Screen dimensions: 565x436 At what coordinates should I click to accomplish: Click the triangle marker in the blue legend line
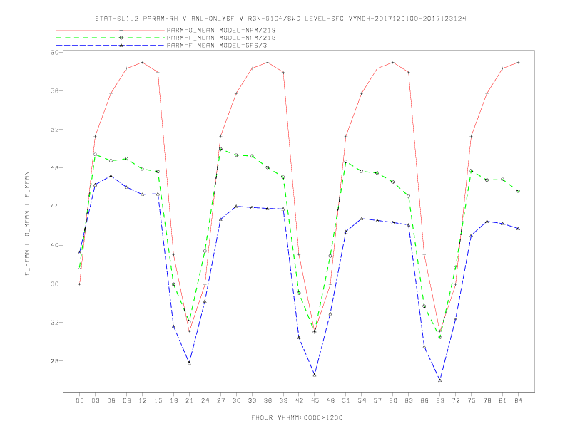click(x=121, y=46)
